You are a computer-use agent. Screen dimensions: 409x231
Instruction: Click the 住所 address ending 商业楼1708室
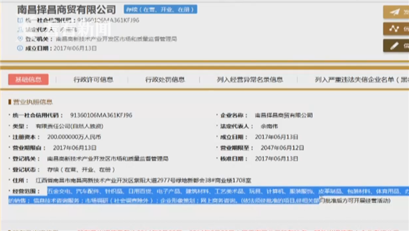point(143,180)
